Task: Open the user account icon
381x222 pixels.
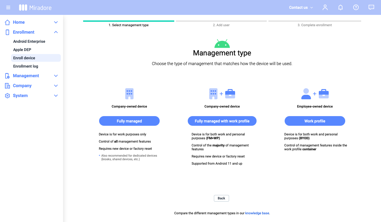Action: [x=325, y=7]
